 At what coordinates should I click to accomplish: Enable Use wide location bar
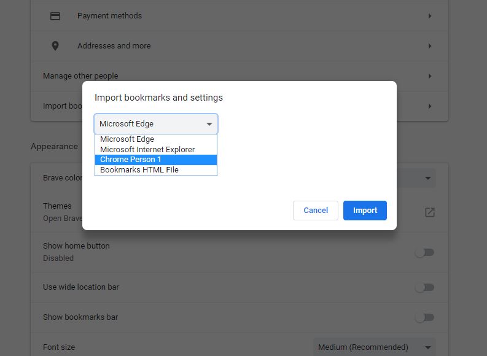[424, 287]
